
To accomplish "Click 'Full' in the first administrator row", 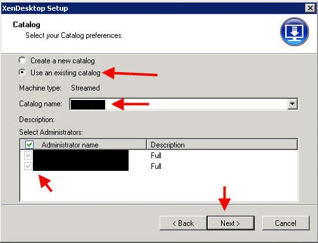I will click(156, 156).
